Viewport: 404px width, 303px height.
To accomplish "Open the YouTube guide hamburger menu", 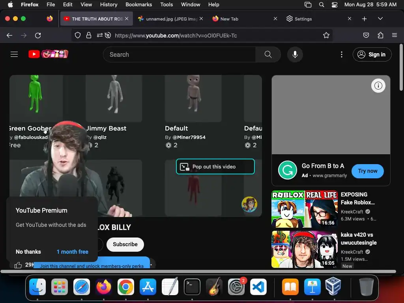I will (14, 54).
